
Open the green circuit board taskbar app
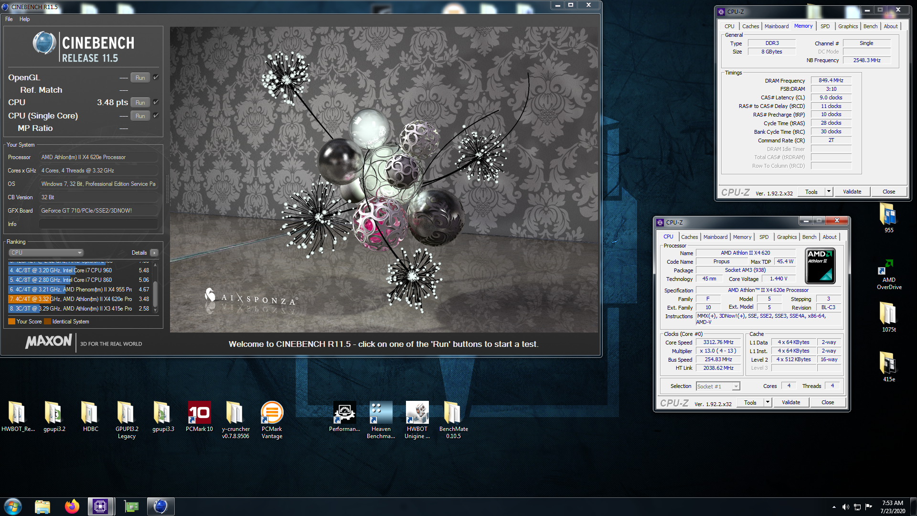[131, 506]
